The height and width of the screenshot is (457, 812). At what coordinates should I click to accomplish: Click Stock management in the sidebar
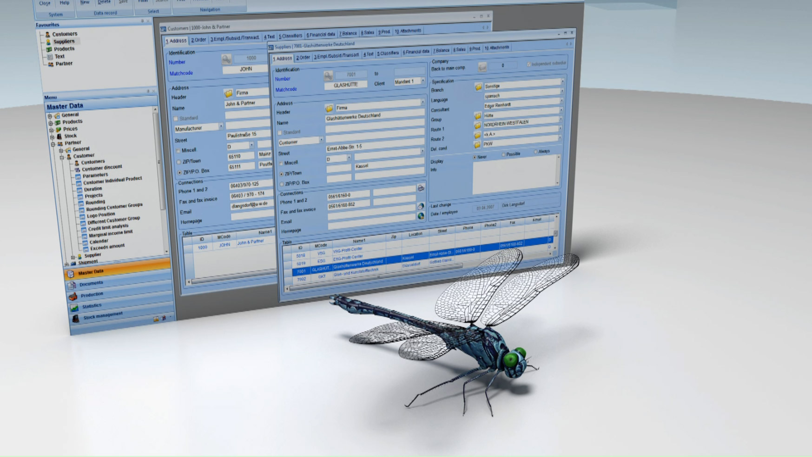(x=103, y=315)
